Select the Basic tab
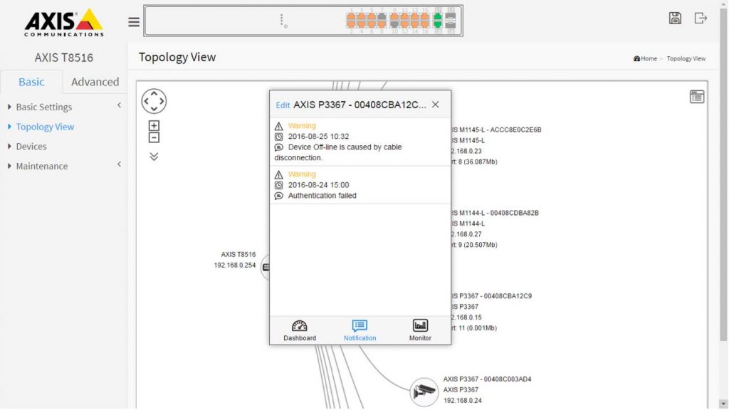 (x=31, y=82)
